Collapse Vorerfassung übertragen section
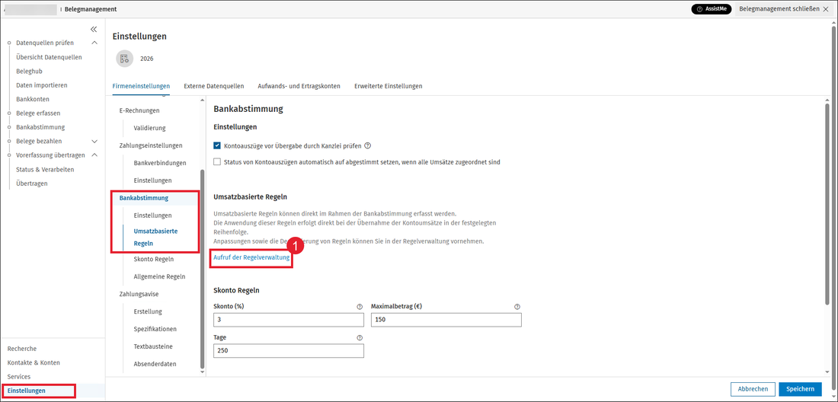Image resolution: width=838 pixels, height=402 pixels. [94, 155]
